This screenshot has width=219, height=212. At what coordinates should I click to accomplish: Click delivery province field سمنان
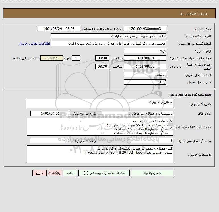(x=145, y=75)
